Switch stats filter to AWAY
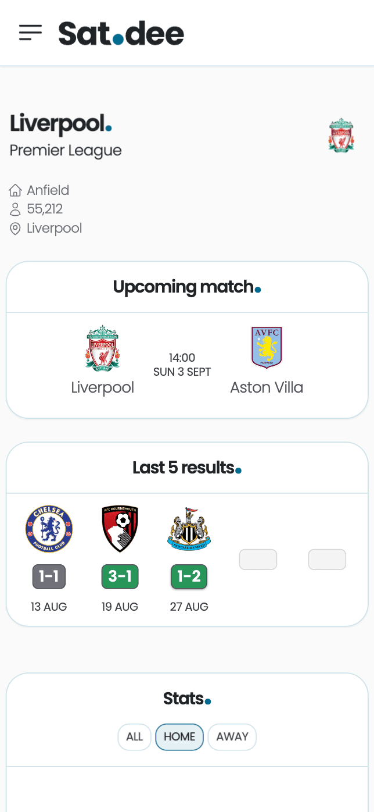The width and height of the screenshot is (374, 812). coord(232,737)
